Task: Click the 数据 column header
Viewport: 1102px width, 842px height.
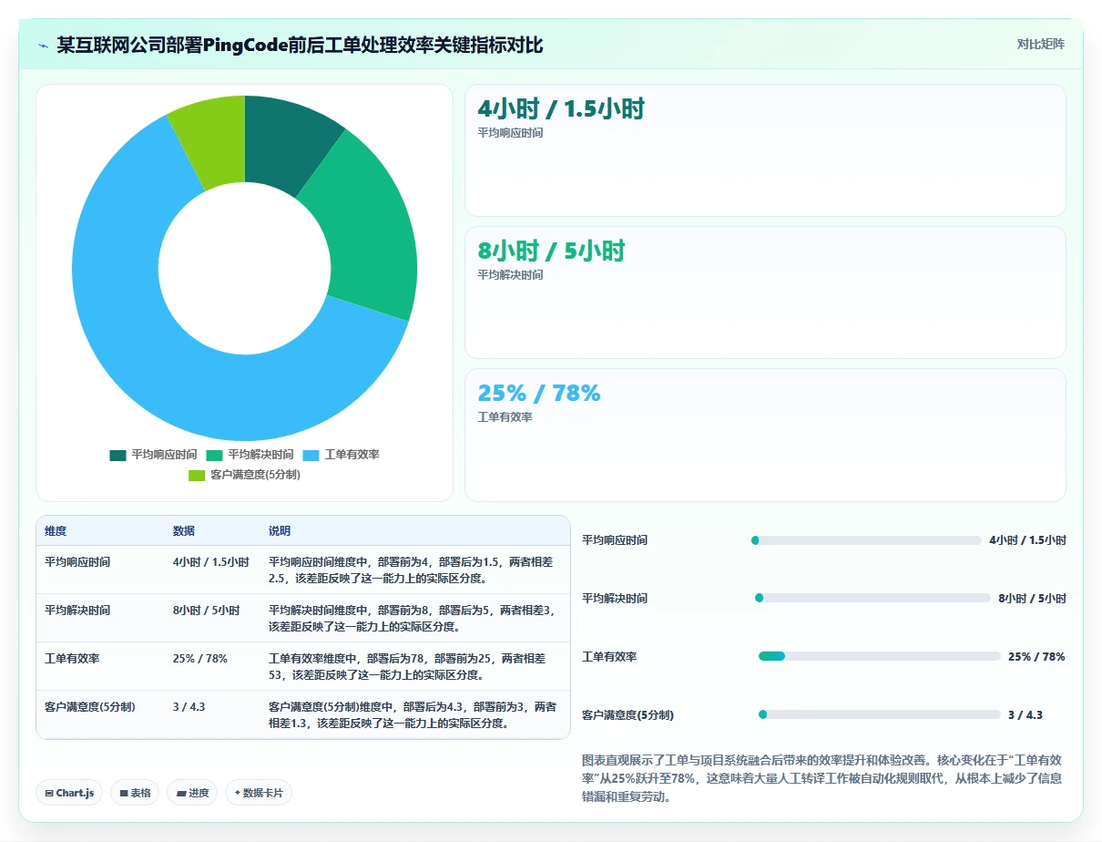Action: pos(184,531)
